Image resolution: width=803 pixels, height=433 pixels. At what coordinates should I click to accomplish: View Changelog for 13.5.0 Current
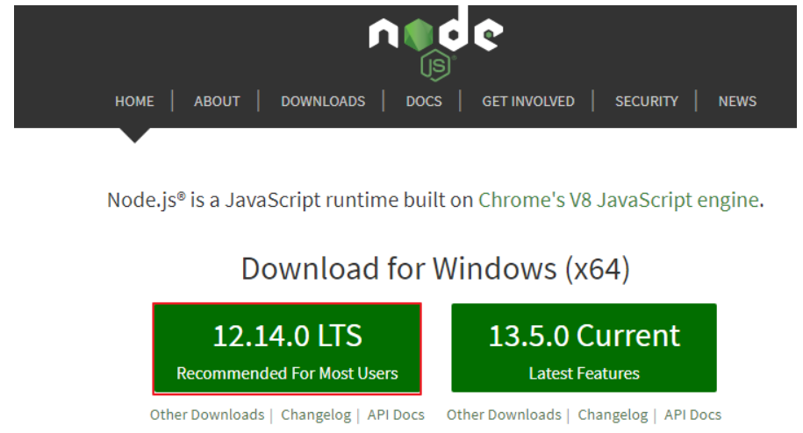[613, 415]
